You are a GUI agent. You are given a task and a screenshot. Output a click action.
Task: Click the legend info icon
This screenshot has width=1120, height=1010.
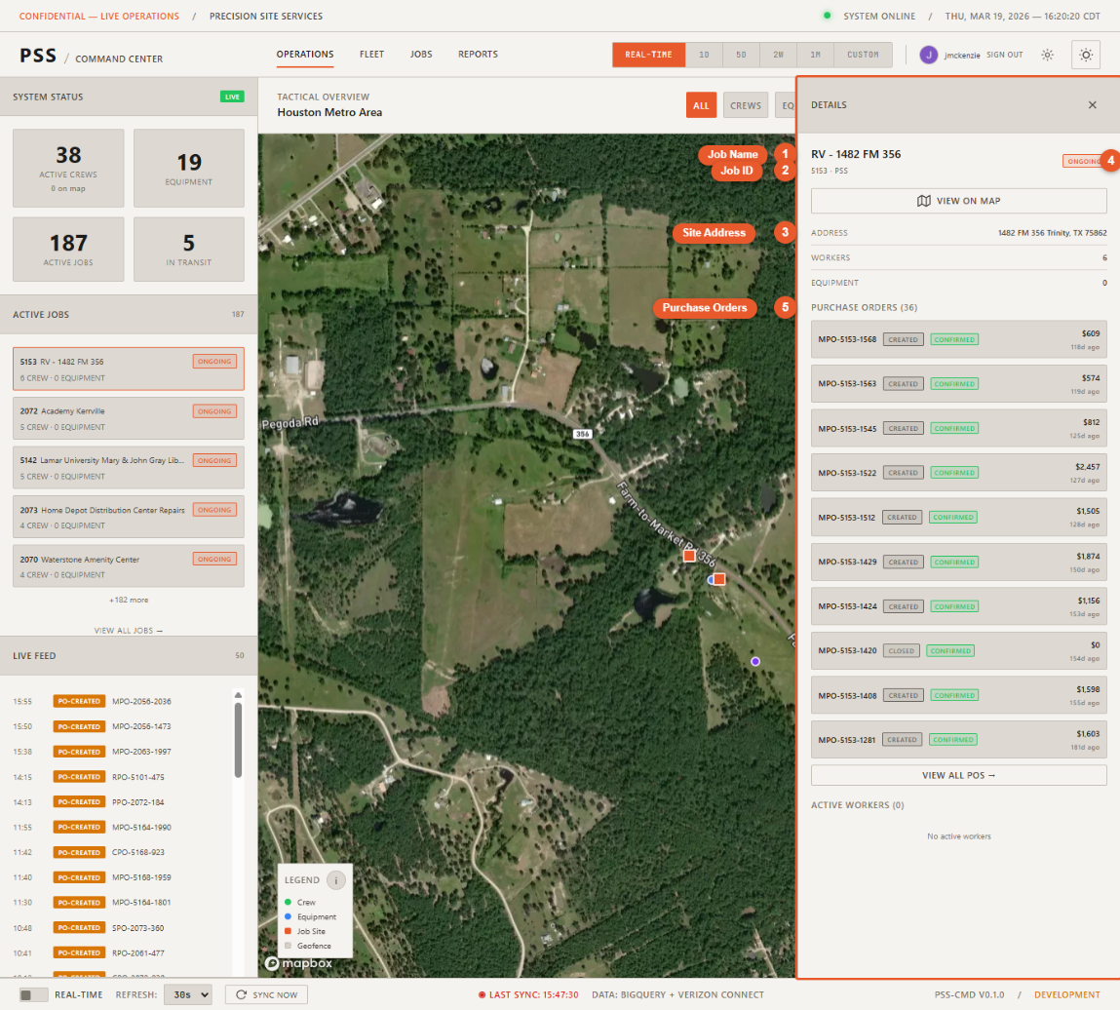pos(336,879)
